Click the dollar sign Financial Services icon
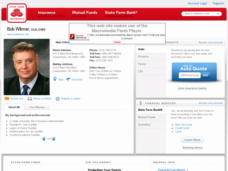The image size is (228, 171). pos(141,103)
